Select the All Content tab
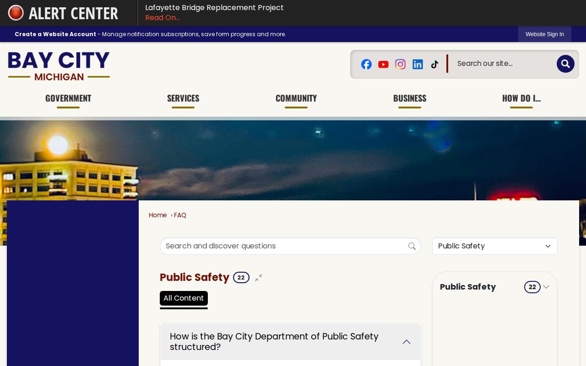586x366 pixels. click(x=184, y=298)
